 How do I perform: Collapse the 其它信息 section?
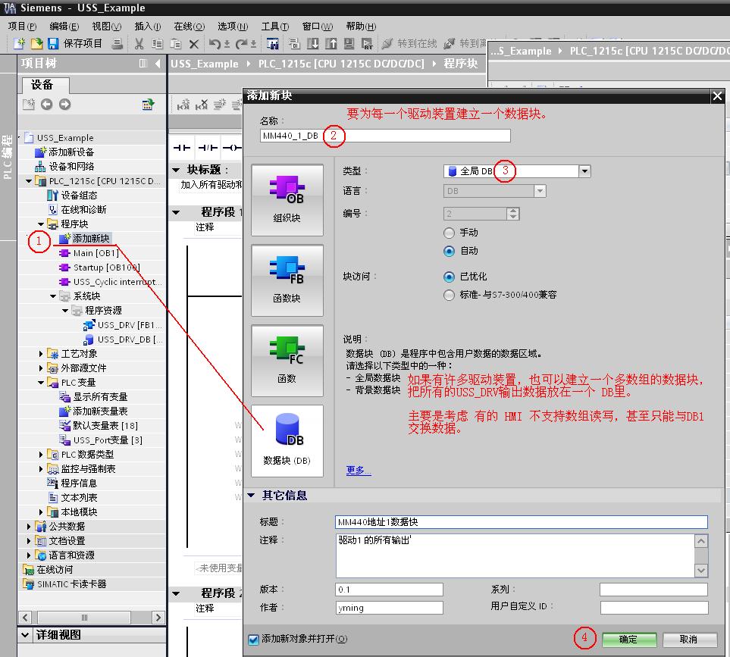click(x=251, y=495)
